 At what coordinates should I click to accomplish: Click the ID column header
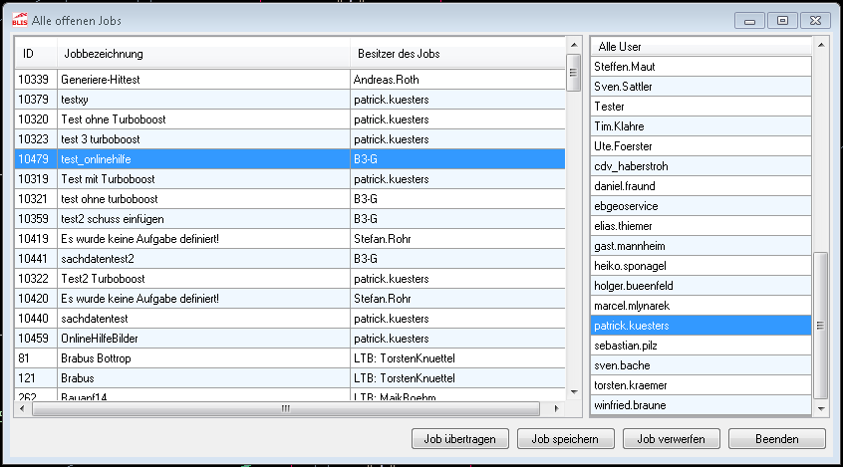[30, 53]
